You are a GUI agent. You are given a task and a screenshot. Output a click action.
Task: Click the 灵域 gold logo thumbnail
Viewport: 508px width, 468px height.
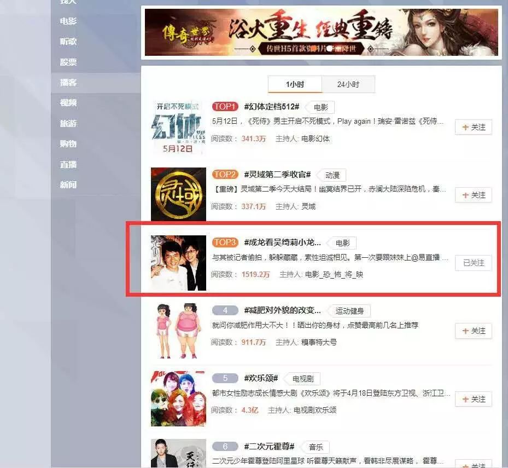point(178,195)
